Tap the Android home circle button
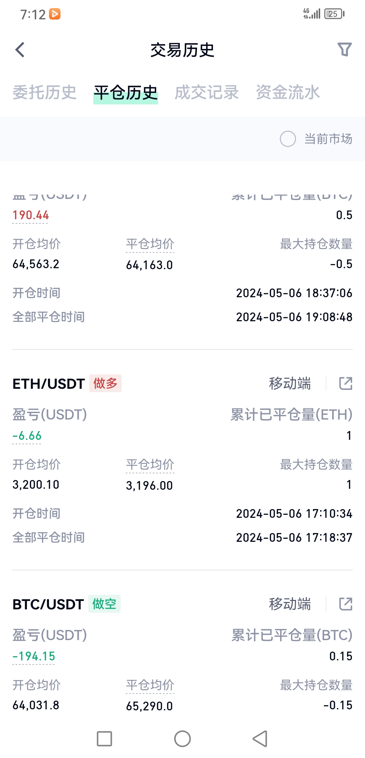 tap(182, 739)
